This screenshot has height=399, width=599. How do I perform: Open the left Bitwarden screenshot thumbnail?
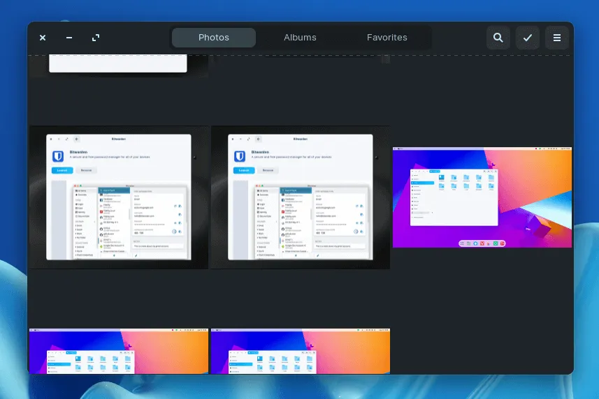coord(119,197)
